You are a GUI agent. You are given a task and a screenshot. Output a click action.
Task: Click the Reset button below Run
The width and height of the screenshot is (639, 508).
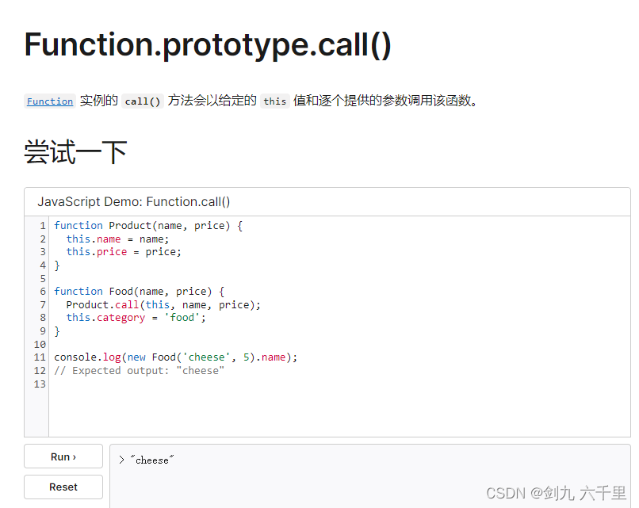click(63, 487)
